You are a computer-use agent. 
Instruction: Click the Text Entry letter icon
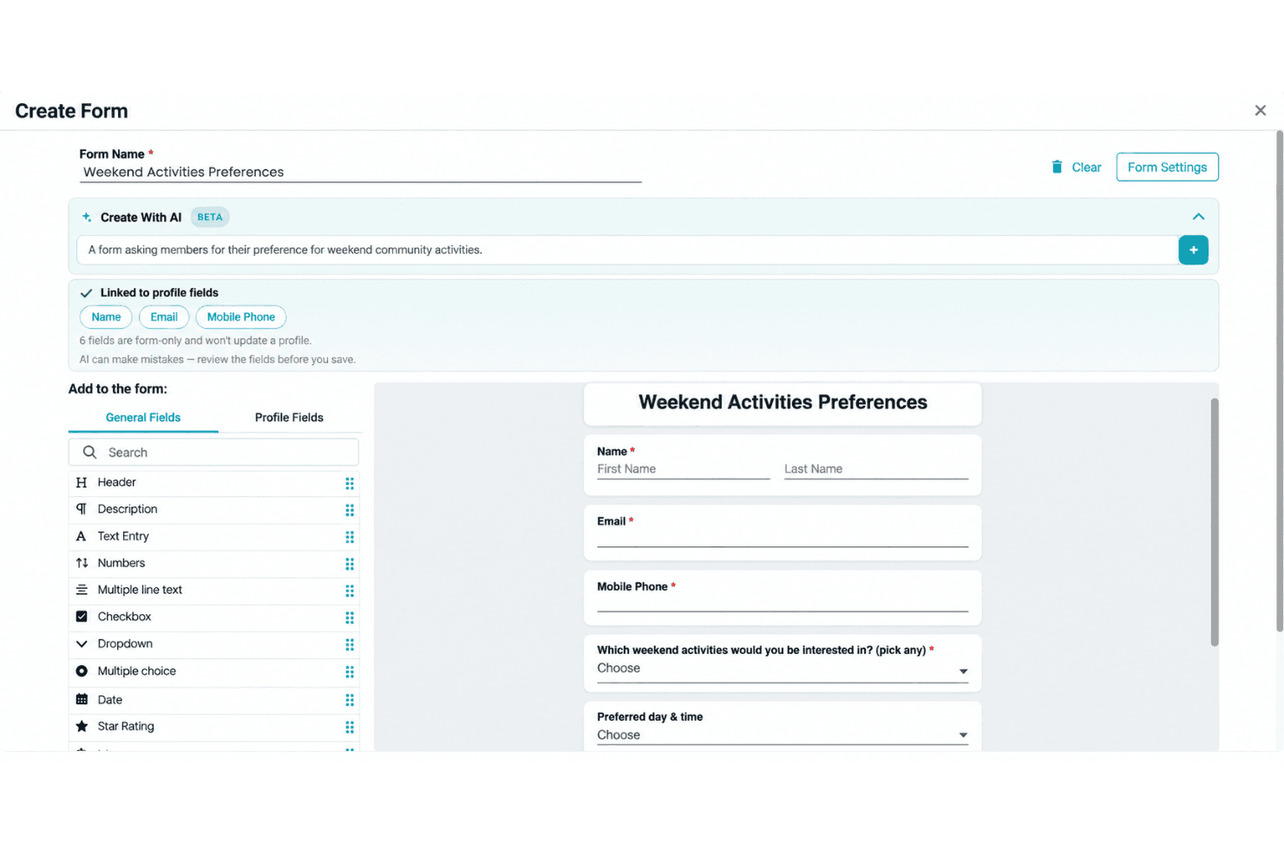coord(82,536)
